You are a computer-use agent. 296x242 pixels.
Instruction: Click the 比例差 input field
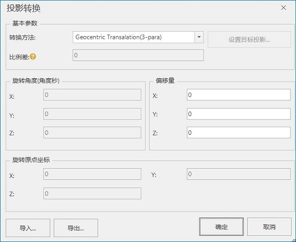coord(138,55)
